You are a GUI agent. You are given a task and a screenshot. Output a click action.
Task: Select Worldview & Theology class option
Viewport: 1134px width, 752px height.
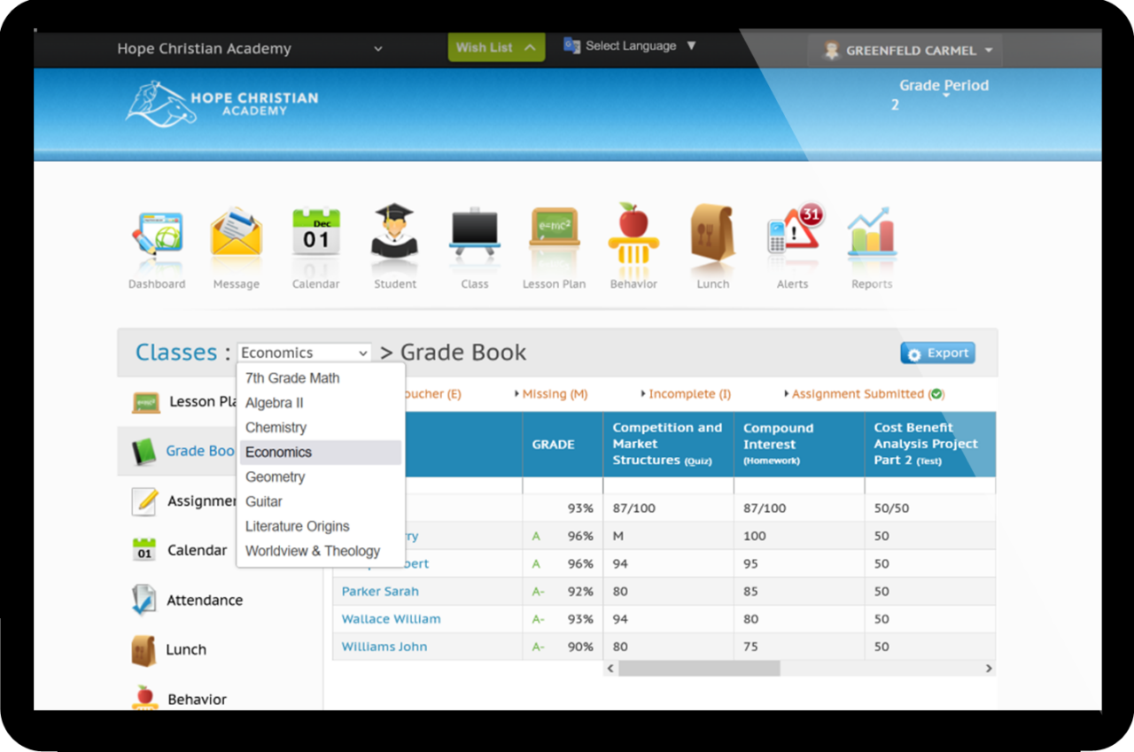click(312, 551)
